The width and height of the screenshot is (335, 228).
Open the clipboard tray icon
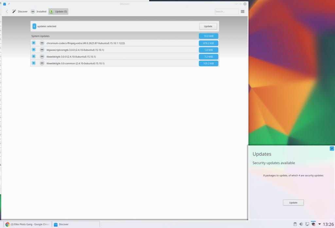(295, 224)
